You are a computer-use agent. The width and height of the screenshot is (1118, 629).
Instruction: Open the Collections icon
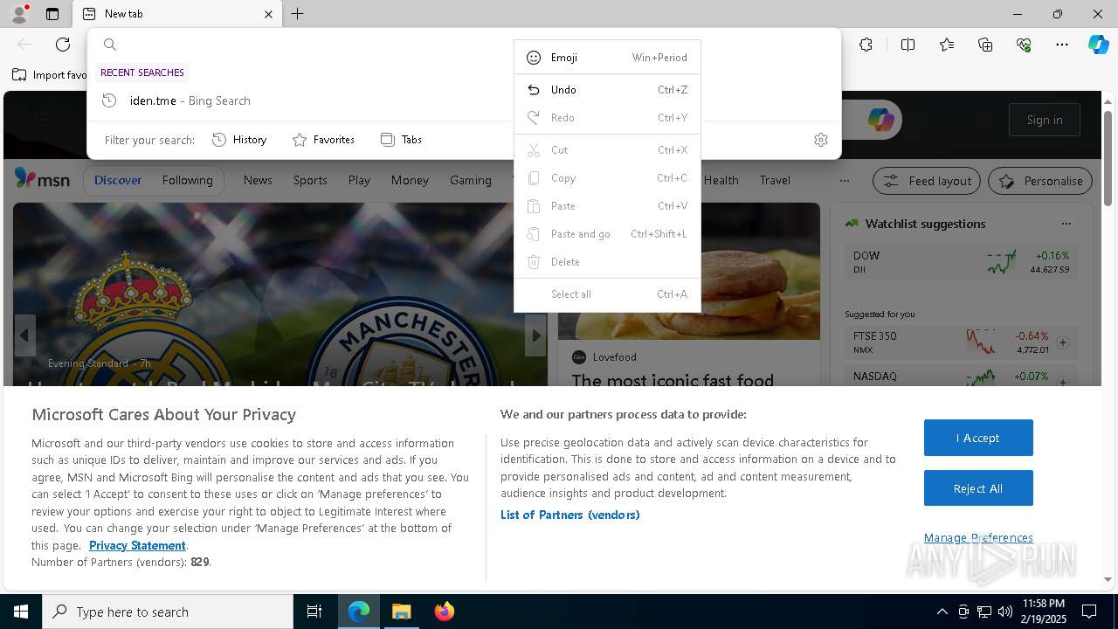(x=985, y=45)
